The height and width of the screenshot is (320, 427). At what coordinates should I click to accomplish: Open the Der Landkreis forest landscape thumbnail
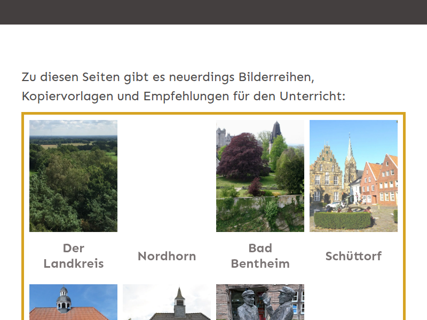pyautogui.click(x=73, y=175)
